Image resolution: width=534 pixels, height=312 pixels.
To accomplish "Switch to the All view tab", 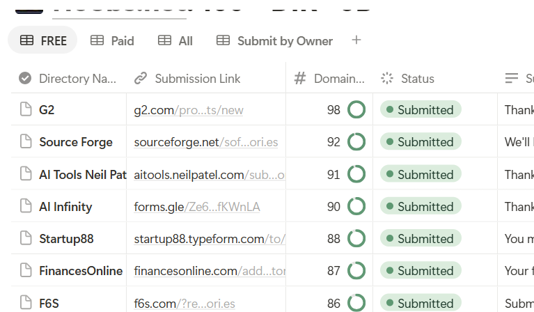I will click(175, 41).
